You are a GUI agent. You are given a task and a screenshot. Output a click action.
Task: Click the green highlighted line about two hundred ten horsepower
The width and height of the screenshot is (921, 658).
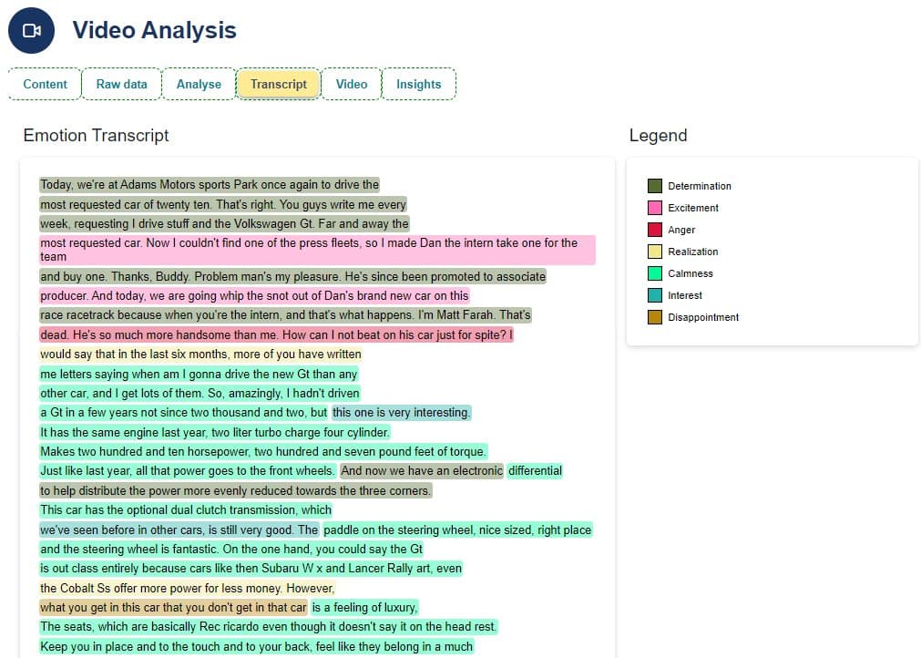point(261,451)
